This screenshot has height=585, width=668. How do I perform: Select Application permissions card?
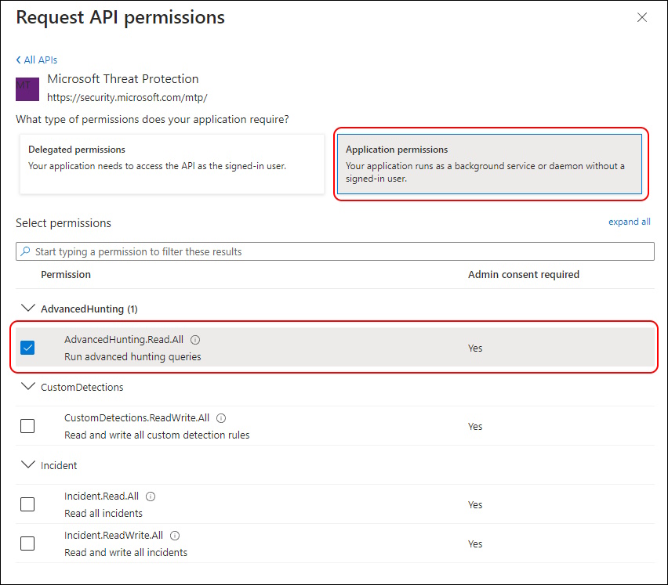(489, 164)
